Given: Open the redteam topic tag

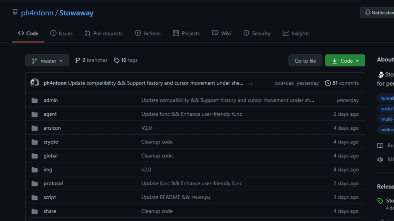Looking at the screenshot, I should (x=386, y=130).
